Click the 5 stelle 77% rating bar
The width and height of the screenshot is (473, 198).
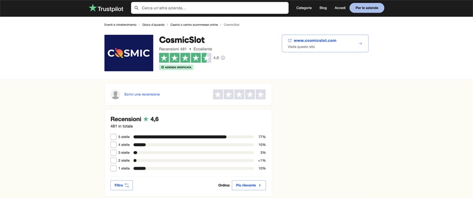193,137
